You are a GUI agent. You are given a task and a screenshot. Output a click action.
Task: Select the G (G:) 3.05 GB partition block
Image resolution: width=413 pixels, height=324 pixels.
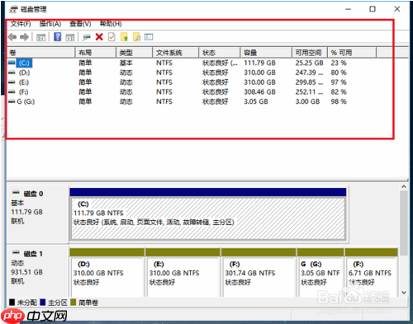tap(320, 273)
